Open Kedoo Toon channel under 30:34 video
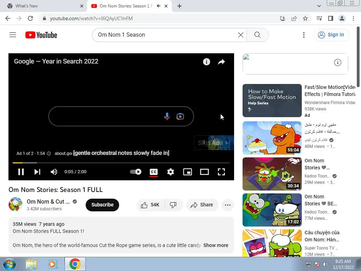The image size is (361, 271). click(317, 176)
